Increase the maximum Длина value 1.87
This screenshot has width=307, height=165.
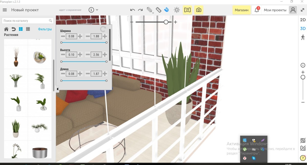(105, 74)
